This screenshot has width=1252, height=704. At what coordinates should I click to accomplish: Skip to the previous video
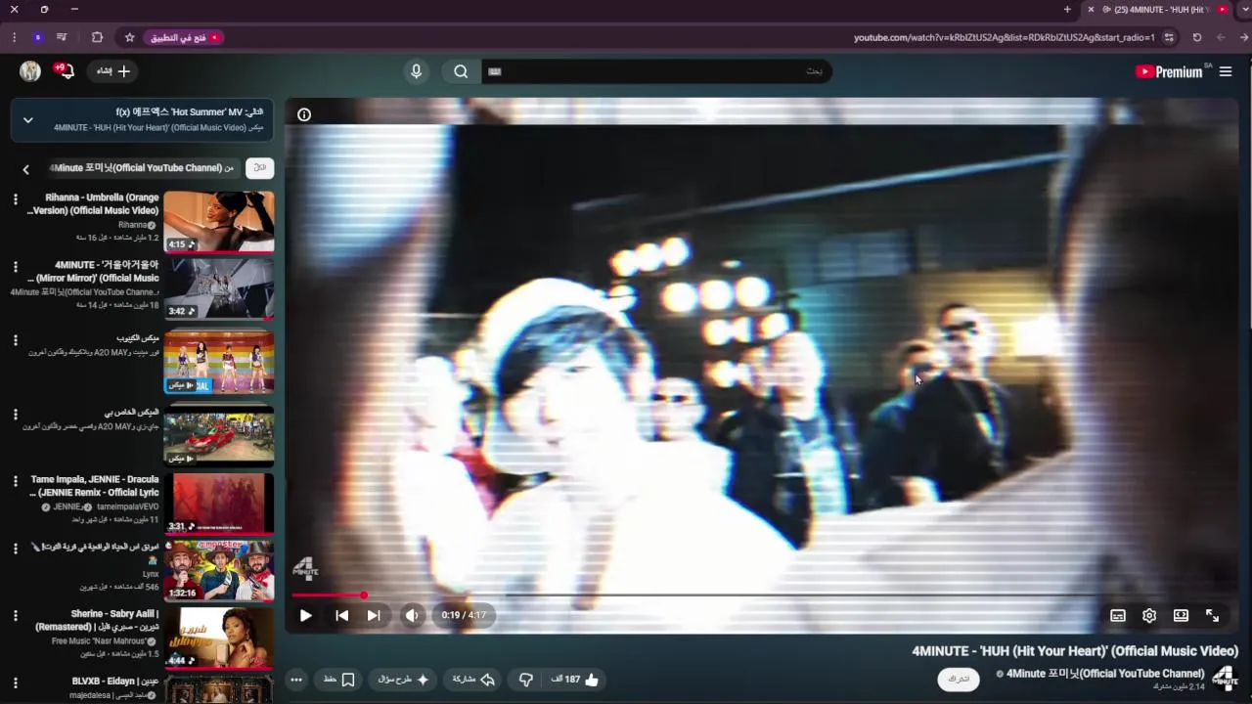341,615
